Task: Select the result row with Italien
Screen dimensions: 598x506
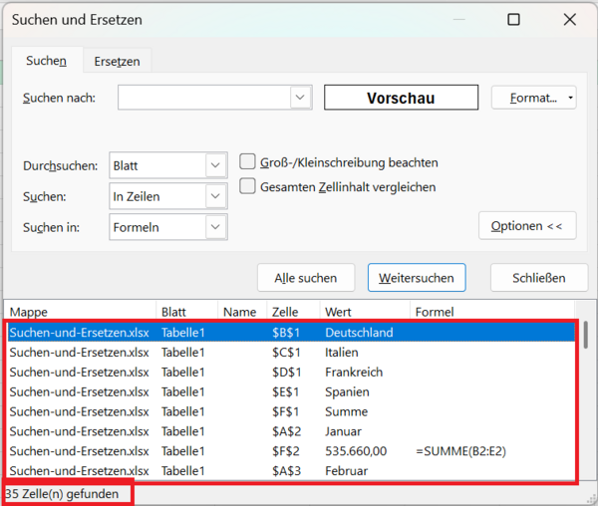Action: (x=289, y=353)
